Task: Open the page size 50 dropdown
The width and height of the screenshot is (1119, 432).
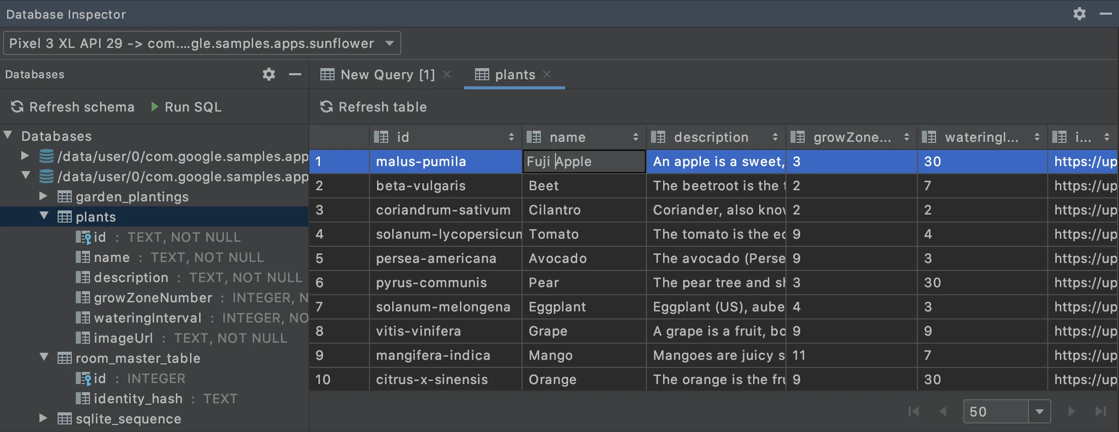Action: pyautogui.click(x=1039, y=411)
